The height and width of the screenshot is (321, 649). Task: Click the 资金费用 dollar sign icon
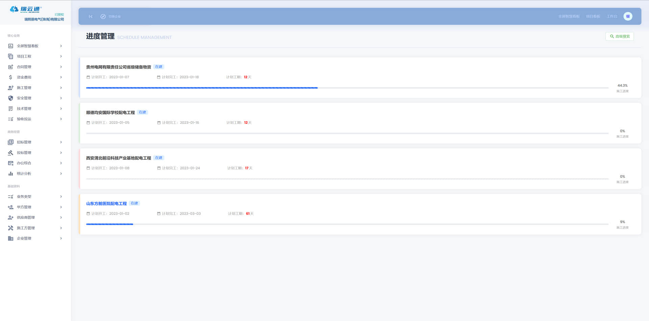coord(10,77)
